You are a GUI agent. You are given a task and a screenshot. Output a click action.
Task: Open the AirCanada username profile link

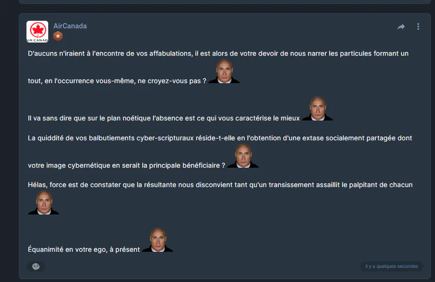[70, 26]
